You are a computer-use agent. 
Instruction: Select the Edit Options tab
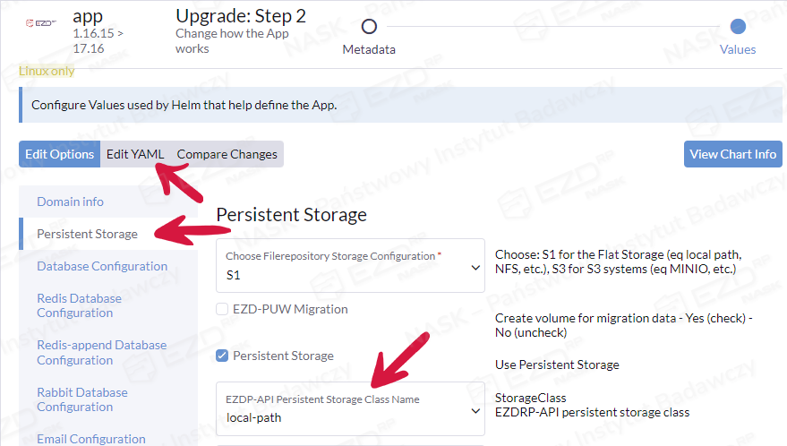60,154
